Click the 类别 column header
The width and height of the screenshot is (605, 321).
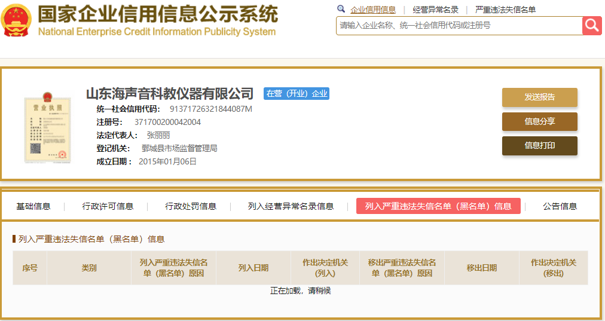tap(88, 268)
